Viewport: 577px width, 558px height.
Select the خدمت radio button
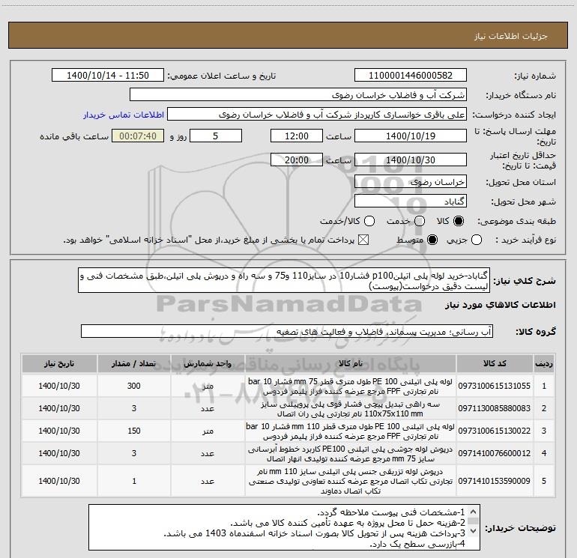point(420,221)
